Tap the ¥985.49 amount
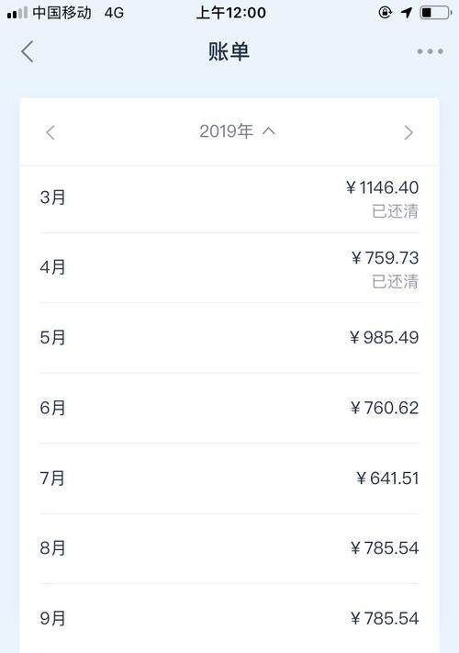The height and width of the screenshot is (653, 459). 384,337
